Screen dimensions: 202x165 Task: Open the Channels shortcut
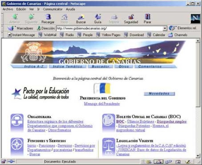point(178,35)
